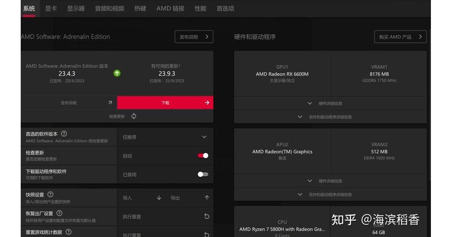452x237 pixels.
Task: Switch to the 系统 tab
Action: pyautogui.click(x=29, y=8)
